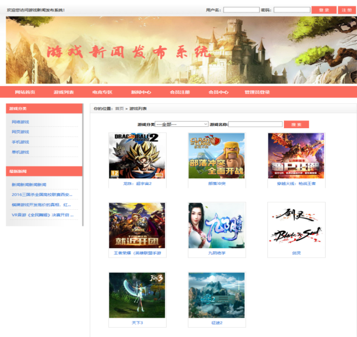Open 游戏列表 in navigation bar
Image resolution: width=357 pixels, height=337 pixels.
pyautogui.click(x=64, y=92)
